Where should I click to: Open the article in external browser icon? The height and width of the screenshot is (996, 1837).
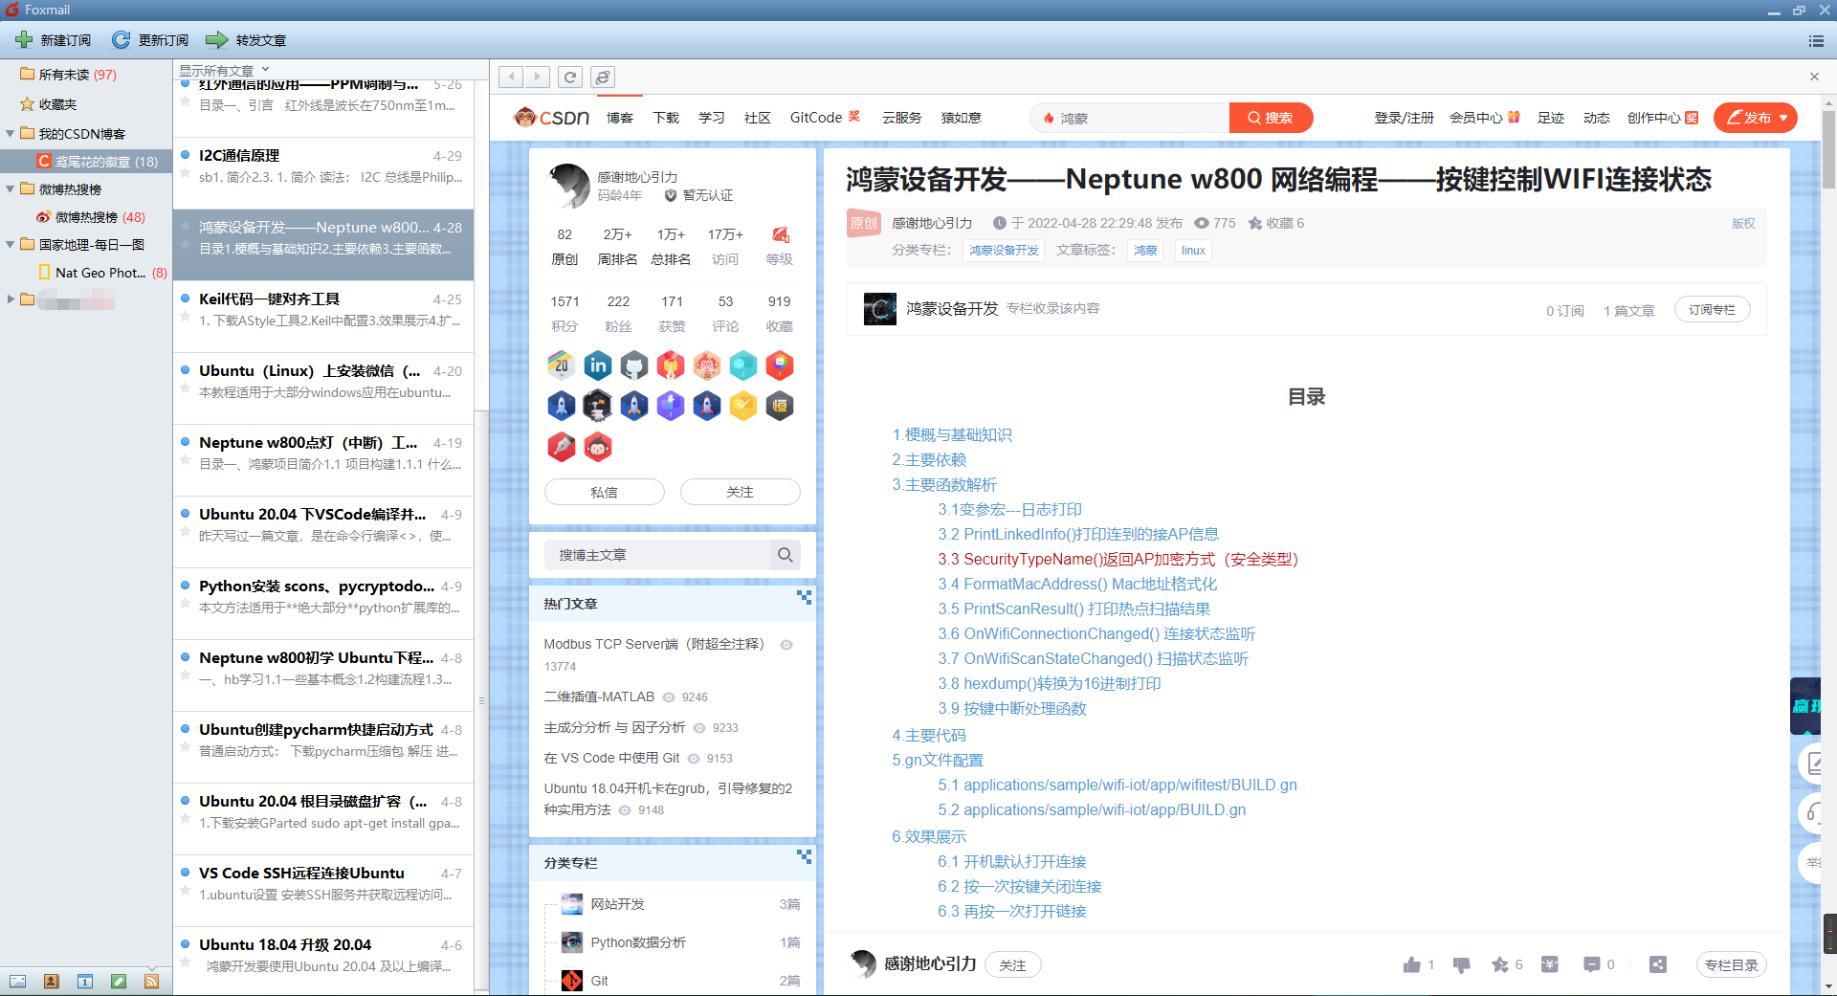[603, 77]
